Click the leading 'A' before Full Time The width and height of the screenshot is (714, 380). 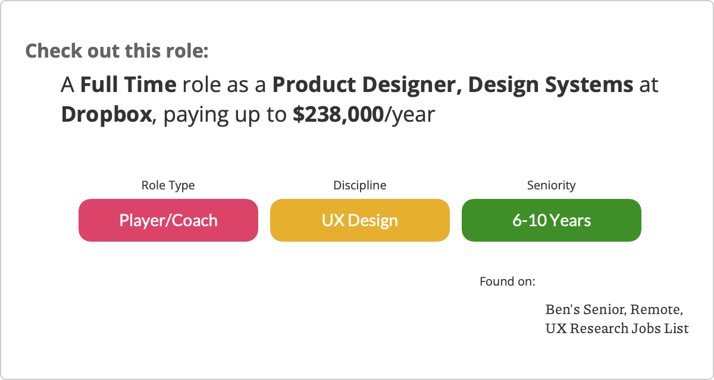tap(67, 85)
